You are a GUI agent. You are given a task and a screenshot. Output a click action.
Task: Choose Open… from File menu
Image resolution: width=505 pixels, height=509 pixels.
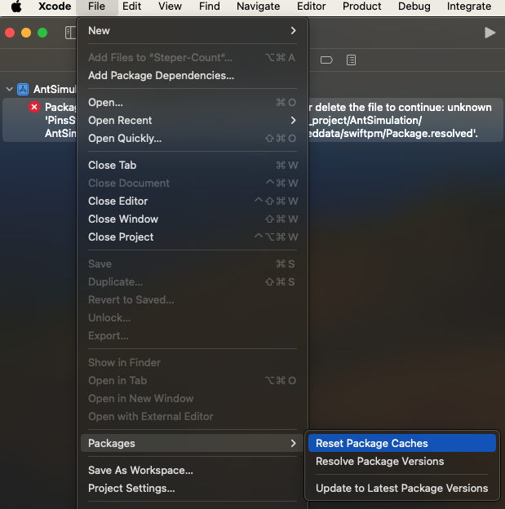(x=193, y=103)
